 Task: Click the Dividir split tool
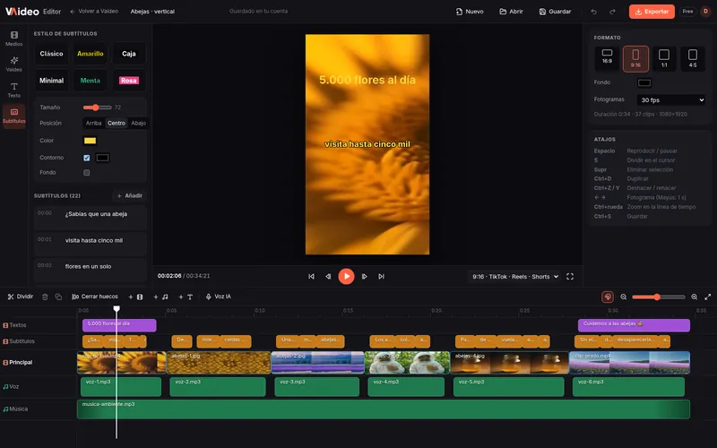(x=21, y=297)
